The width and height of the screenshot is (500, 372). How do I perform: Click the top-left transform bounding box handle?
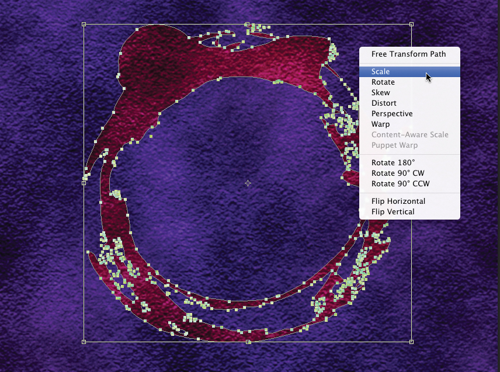pos(84,25)
